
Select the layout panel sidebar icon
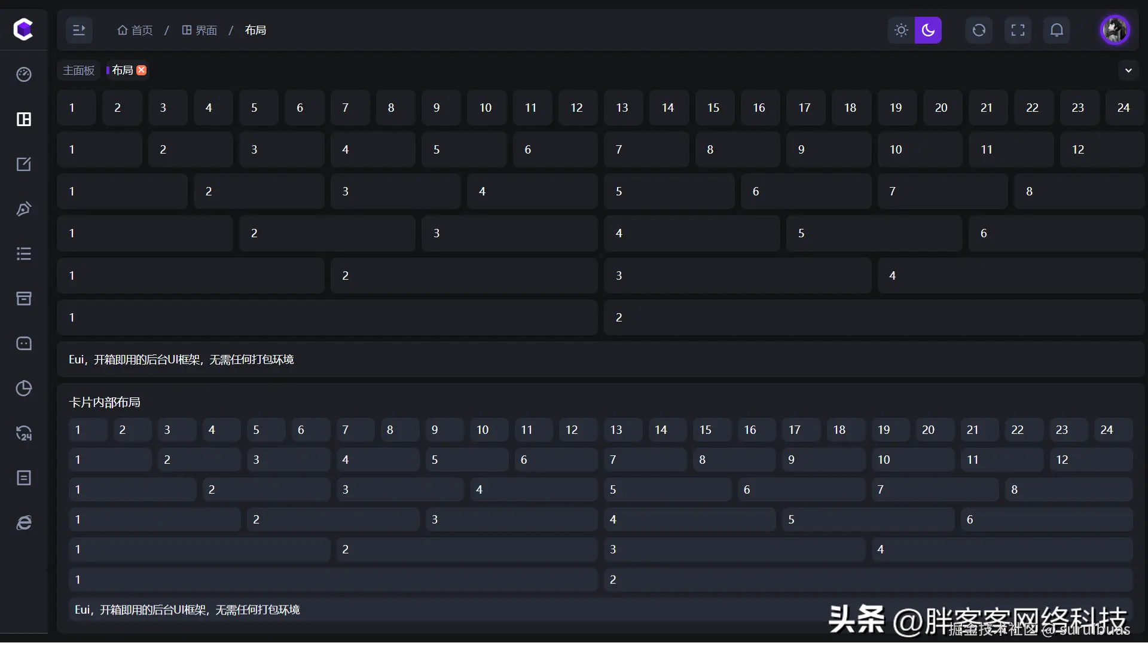[24, 119]
